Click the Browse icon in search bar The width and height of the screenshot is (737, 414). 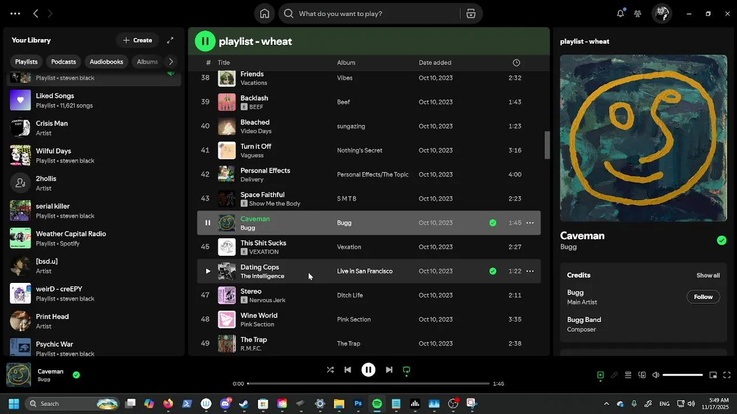pyautogui.click(x=471, y=14)
